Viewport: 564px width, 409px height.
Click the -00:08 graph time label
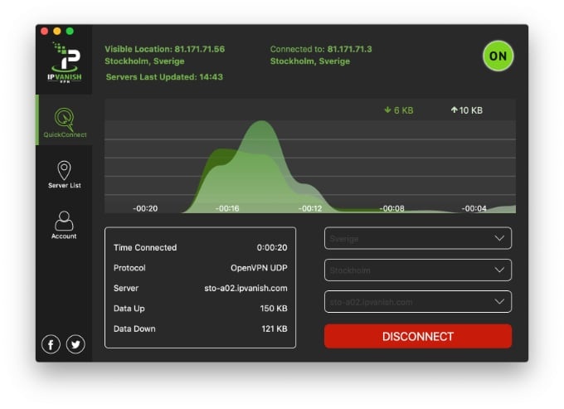(x=392, y=208)
